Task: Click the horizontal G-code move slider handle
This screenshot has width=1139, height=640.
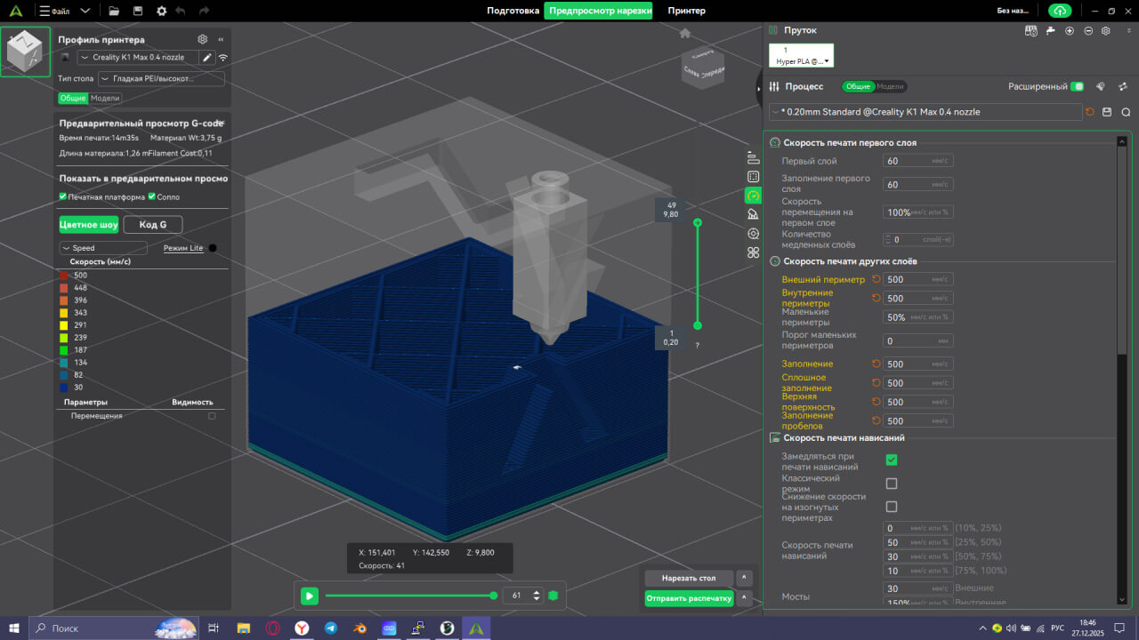Action: coord(494,596)
